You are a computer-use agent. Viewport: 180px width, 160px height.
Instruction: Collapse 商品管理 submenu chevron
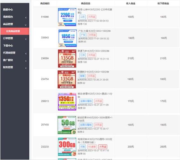(26, 25)
